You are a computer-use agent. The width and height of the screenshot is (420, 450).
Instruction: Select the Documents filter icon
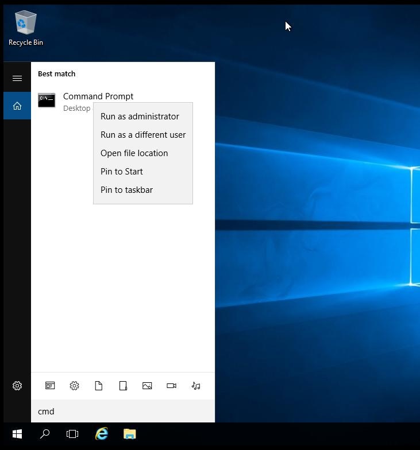pyautogui.click(x=99, y=386)
